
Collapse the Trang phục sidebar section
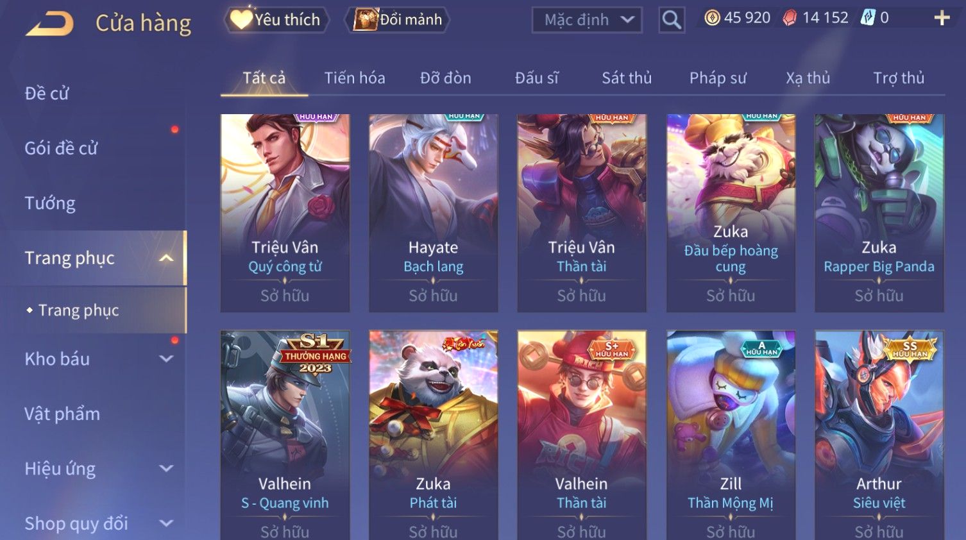click(x=166, y=258)
